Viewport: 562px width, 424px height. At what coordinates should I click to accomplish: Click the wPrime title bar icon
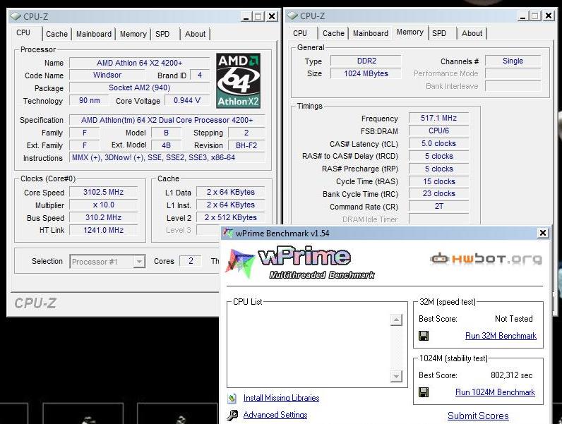228,233
